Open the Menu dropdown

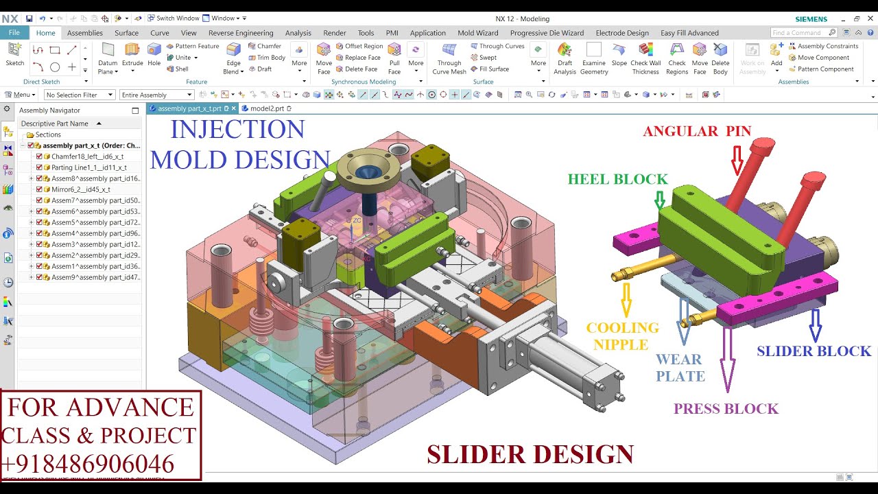tap(19, 95)
